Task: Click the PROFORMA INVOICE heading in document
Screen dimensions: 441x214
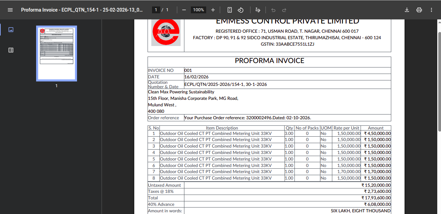Action: click(269, 61)
